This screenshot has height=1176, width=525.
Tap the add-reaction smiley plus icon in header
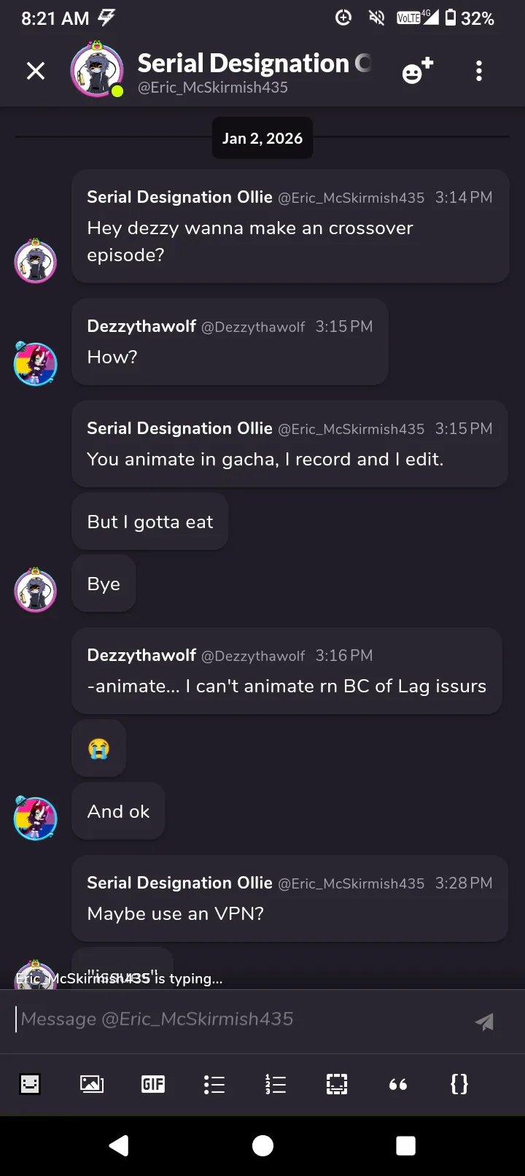417,71
